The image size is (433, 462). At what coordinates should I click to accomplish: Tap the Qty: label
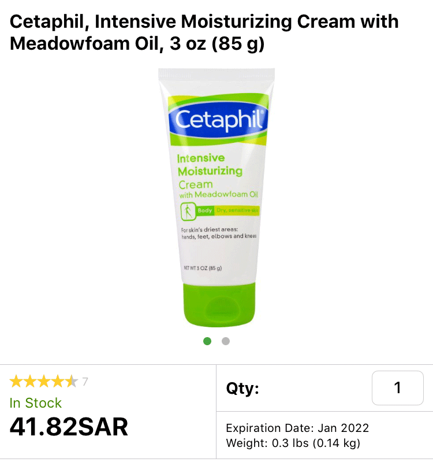(x=242, y=388)
